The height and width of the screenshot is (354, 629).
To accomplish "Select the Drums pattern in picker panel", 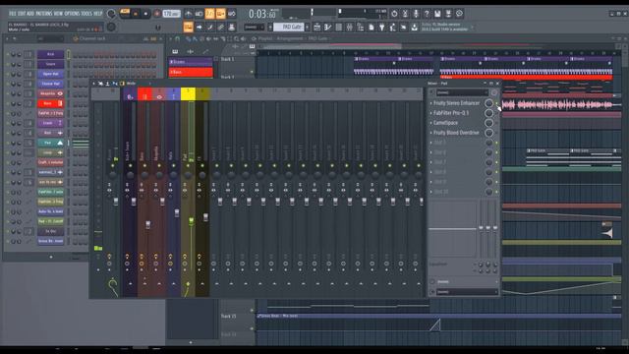I will [x=191, y=62].
